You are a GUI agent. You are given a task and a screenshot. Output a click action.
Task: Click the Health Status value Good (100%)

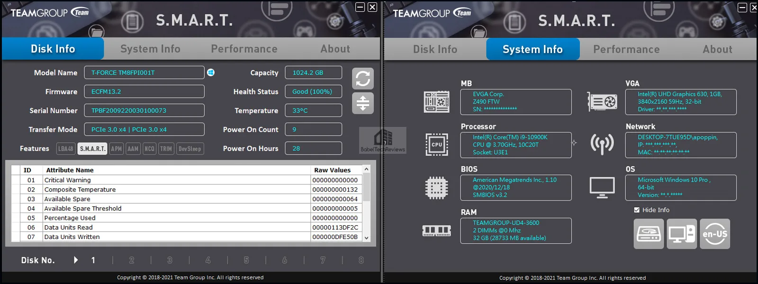(x=314, y=92)
